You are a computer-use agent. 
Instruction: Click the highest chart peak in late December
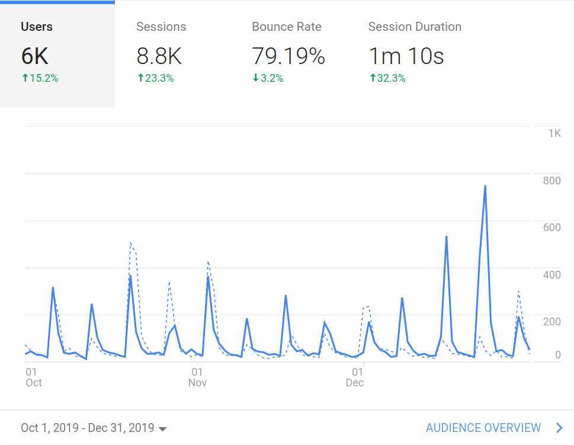(x=485, y=186)
